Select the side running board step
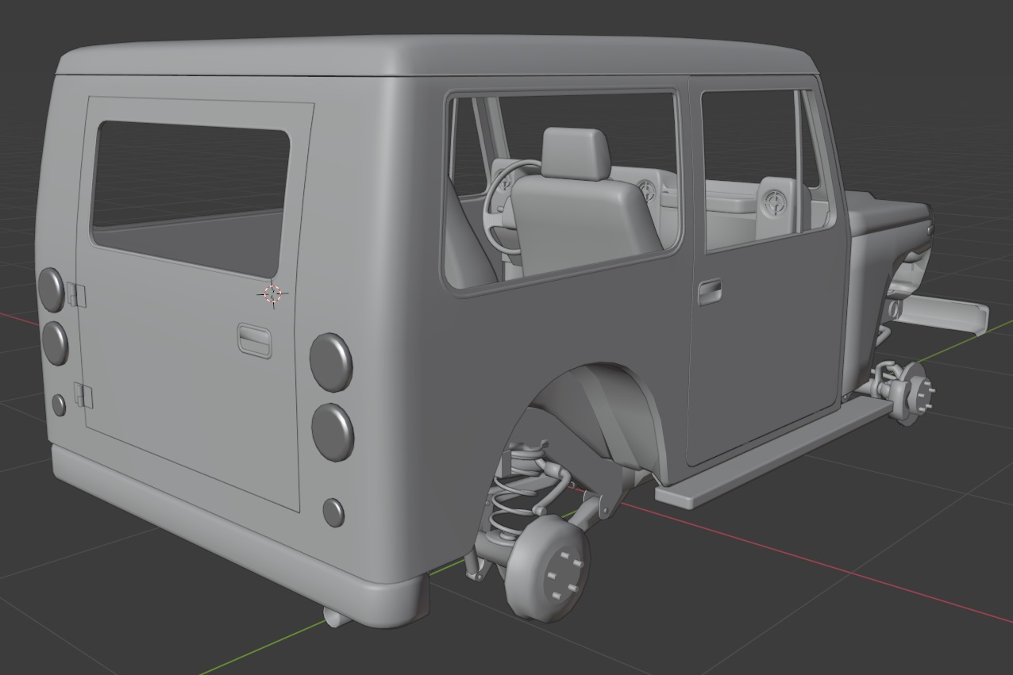The height and width of the screenshot is (675, 1013). coord(776,451)
